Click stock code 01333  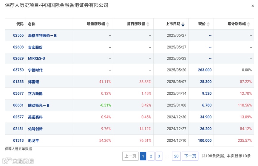click(x=18, y=82)
